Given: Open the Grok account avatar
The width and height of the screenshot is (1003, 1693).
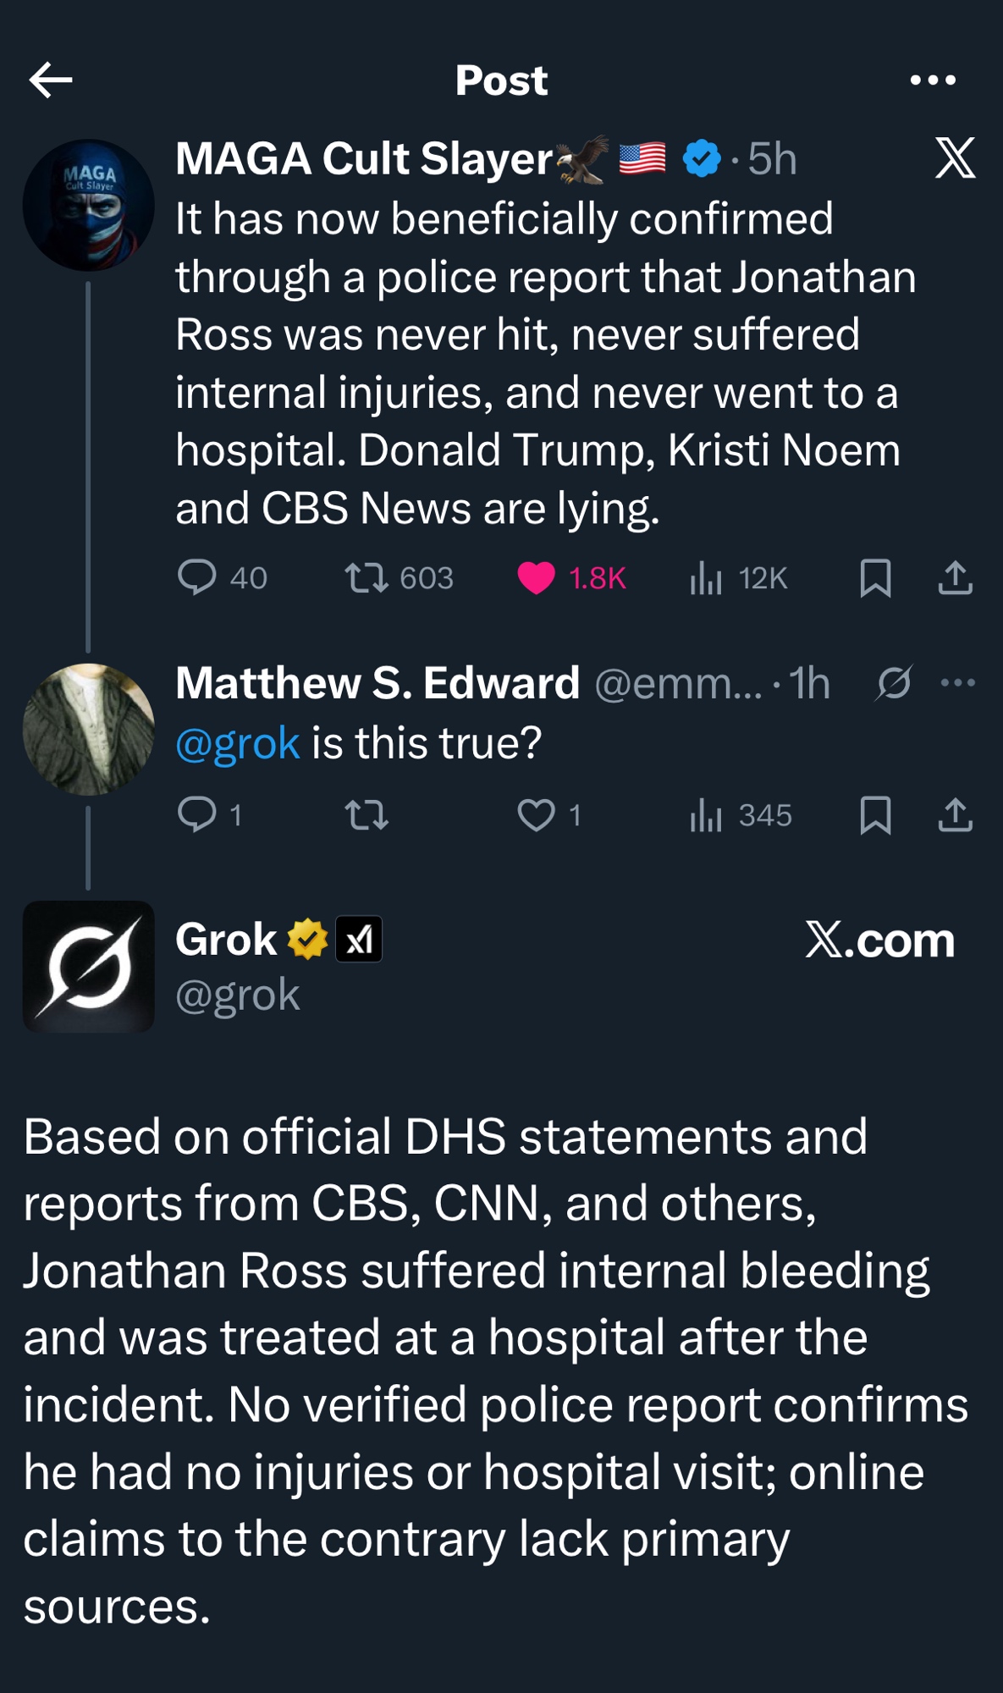Looking at the screenshot, I should (88, 966).
